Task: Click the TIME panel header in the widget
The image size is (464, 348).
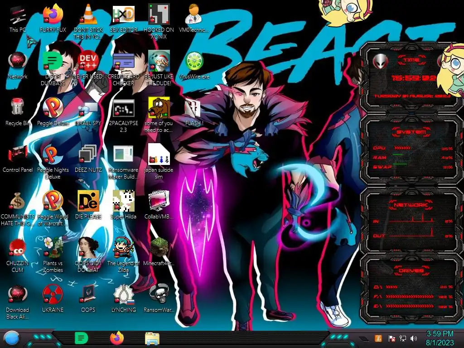Action: 411,60
